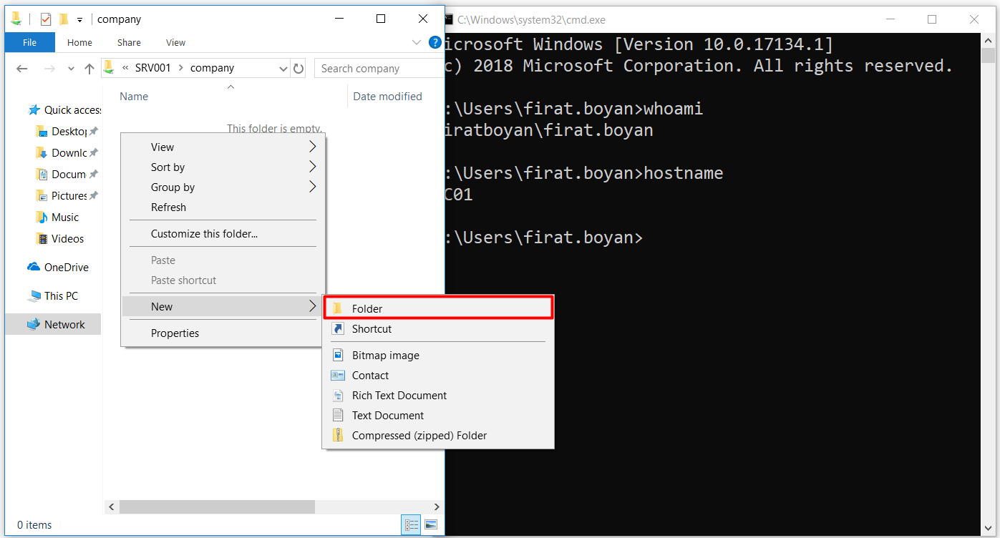
Task: Click the Text Document icon
Action: click(x=338, y=416)
